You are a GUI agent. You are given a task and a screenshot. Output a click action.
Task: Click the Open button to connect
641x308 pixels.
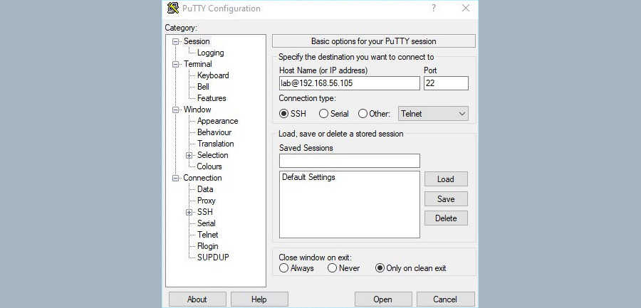tap(382, 299)
